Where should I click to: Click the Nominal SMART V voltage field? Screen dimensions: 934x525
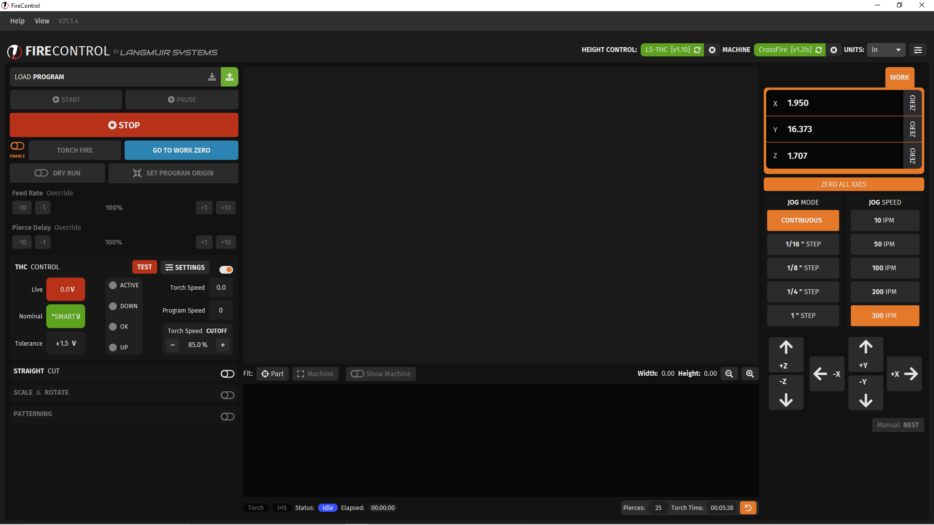click(x=66, y=316)
